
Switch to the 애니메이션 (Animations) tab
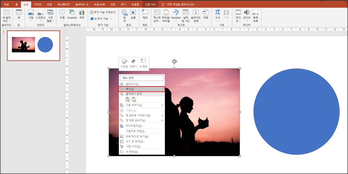tap(63, 4)
